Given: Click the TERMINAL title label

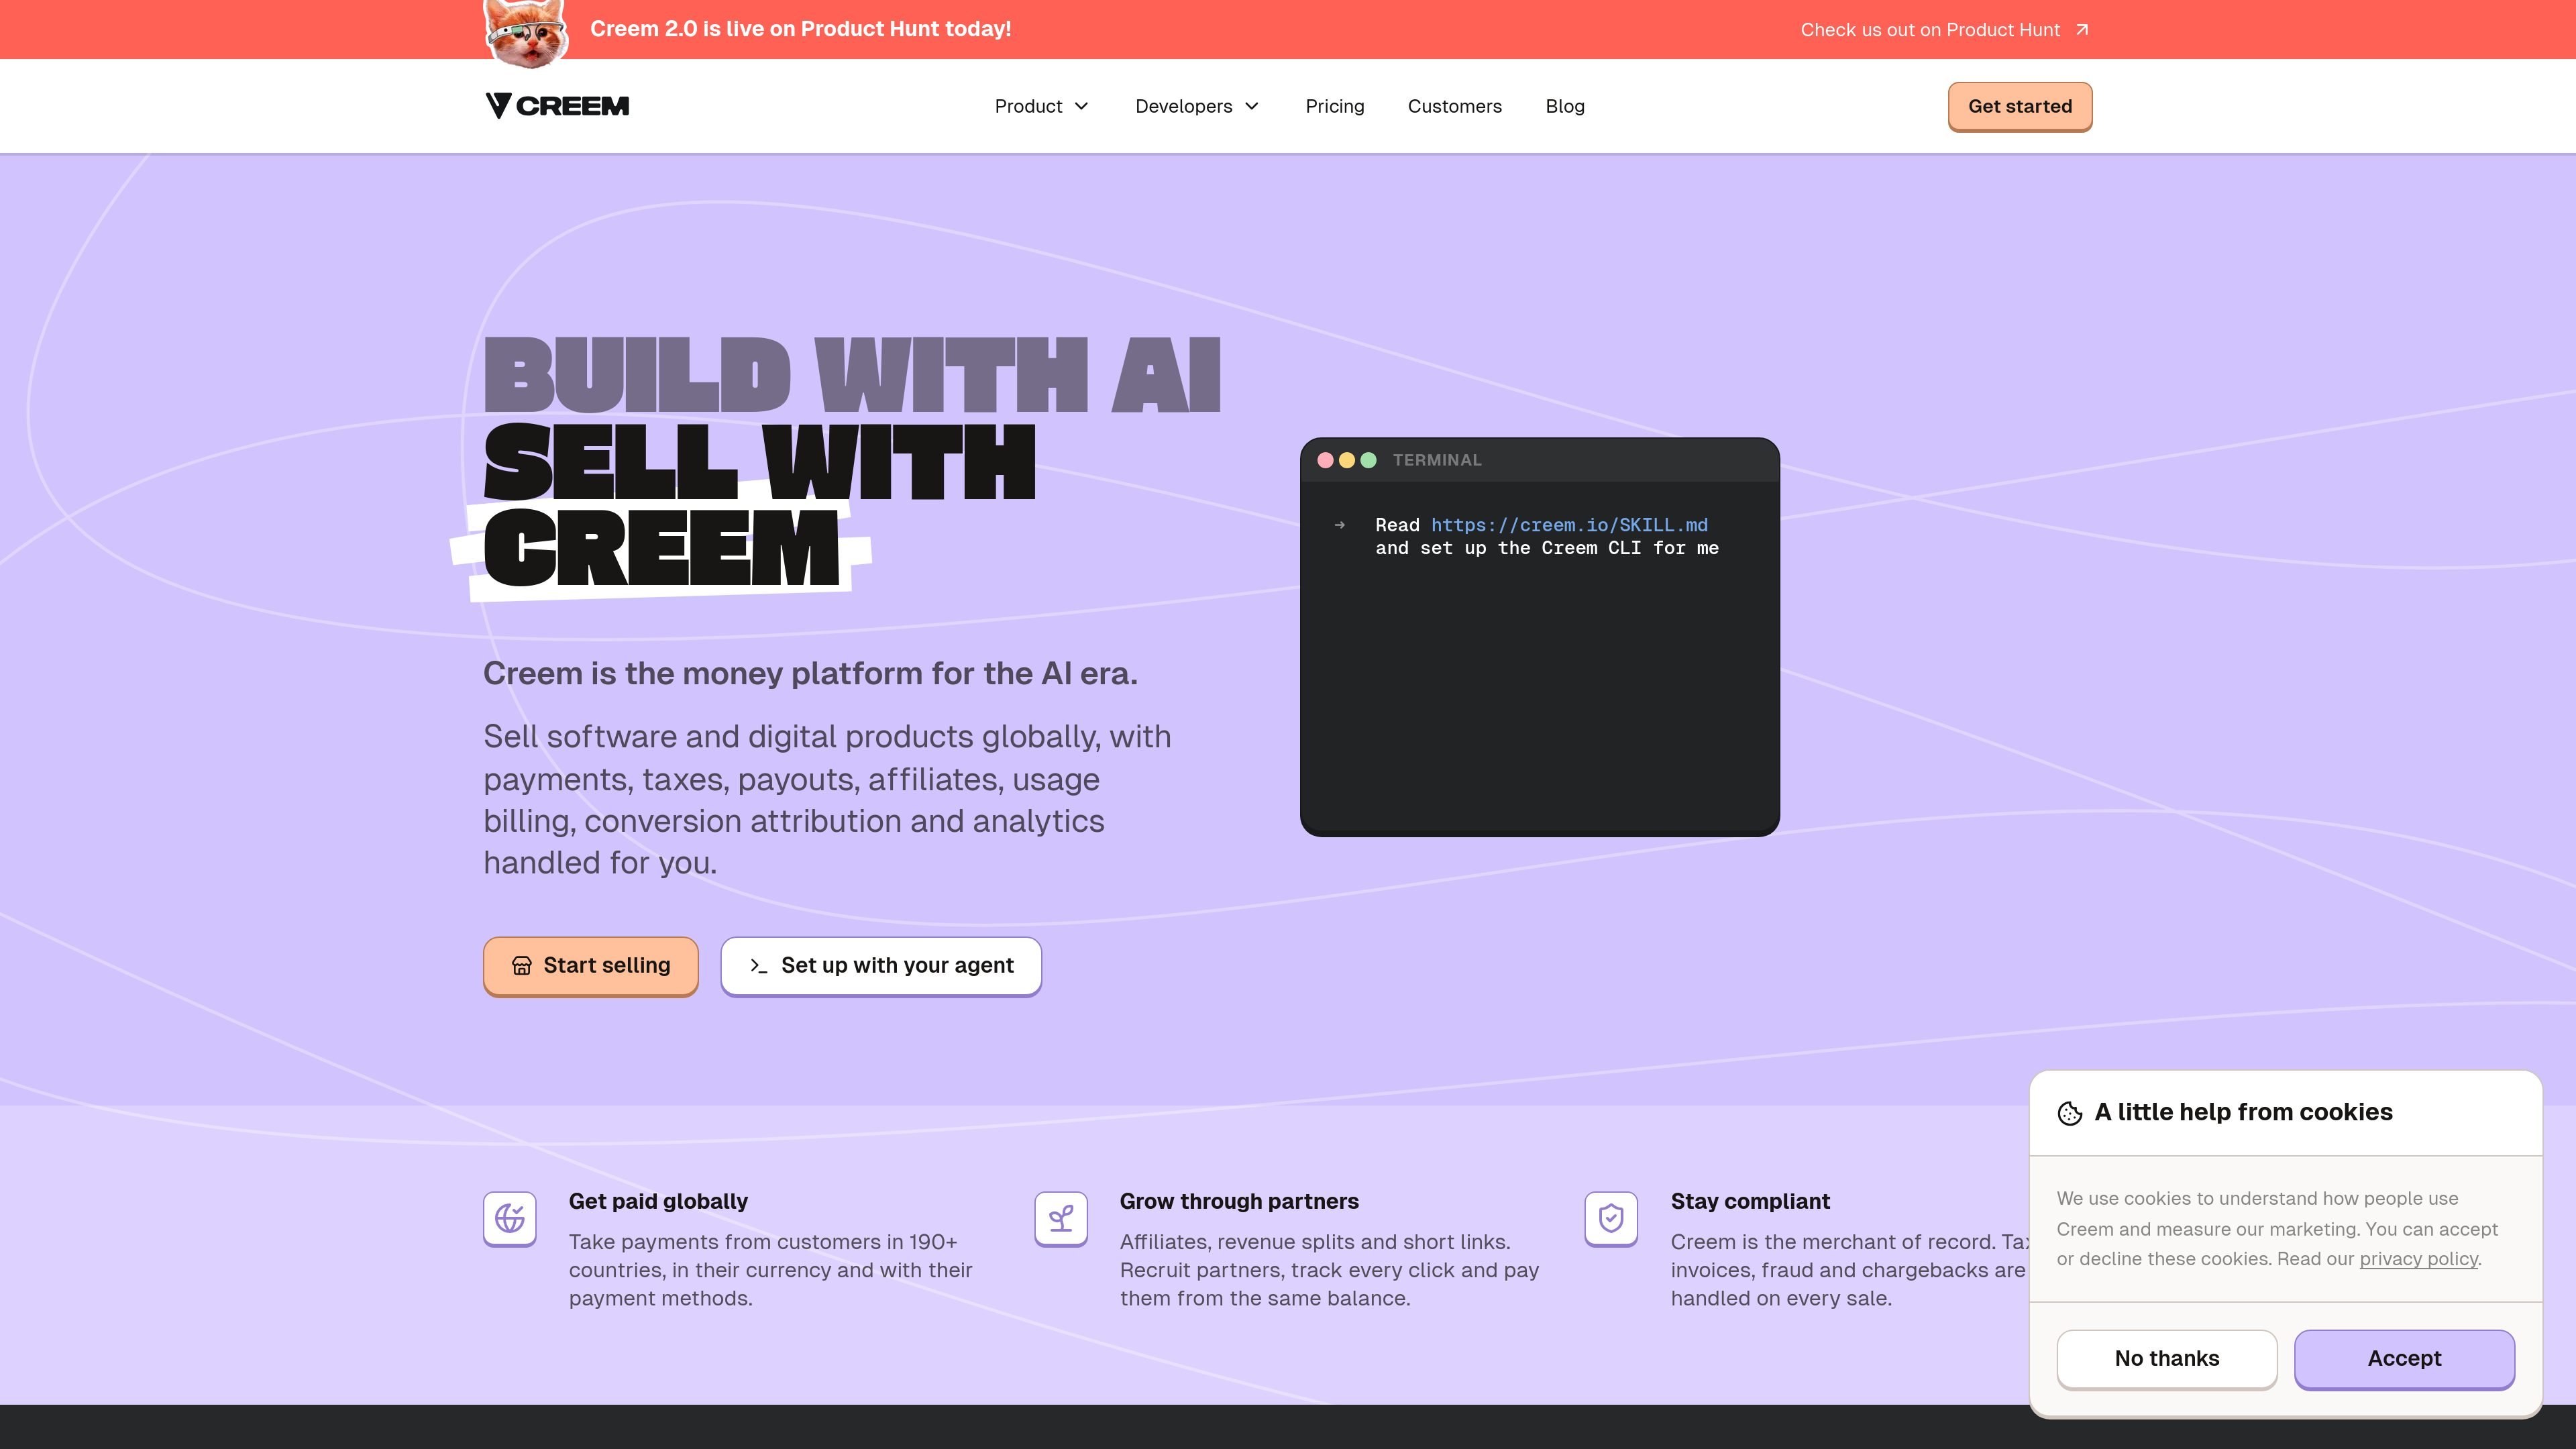Looking at the screenshot, I should [x=1437, y=460].
